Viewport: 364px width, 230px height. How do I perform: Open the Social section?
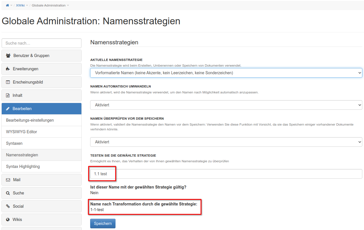[41, 206]
